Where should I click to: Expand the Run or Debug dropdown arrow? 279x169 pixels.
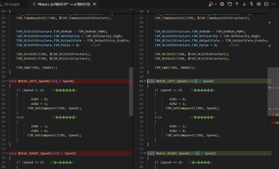pos(216,4)
